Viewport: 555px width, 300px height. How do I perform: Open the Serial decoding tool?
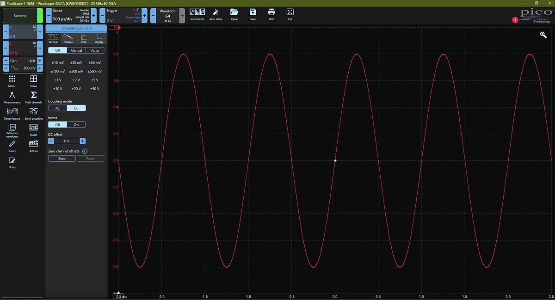[x=33, y=112]
